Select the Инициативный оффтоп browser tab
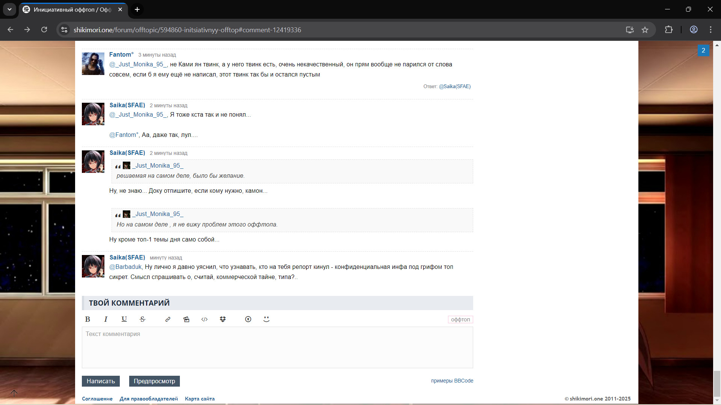The height and width of the screenshot is (405, 721). (x=72, y=10)
